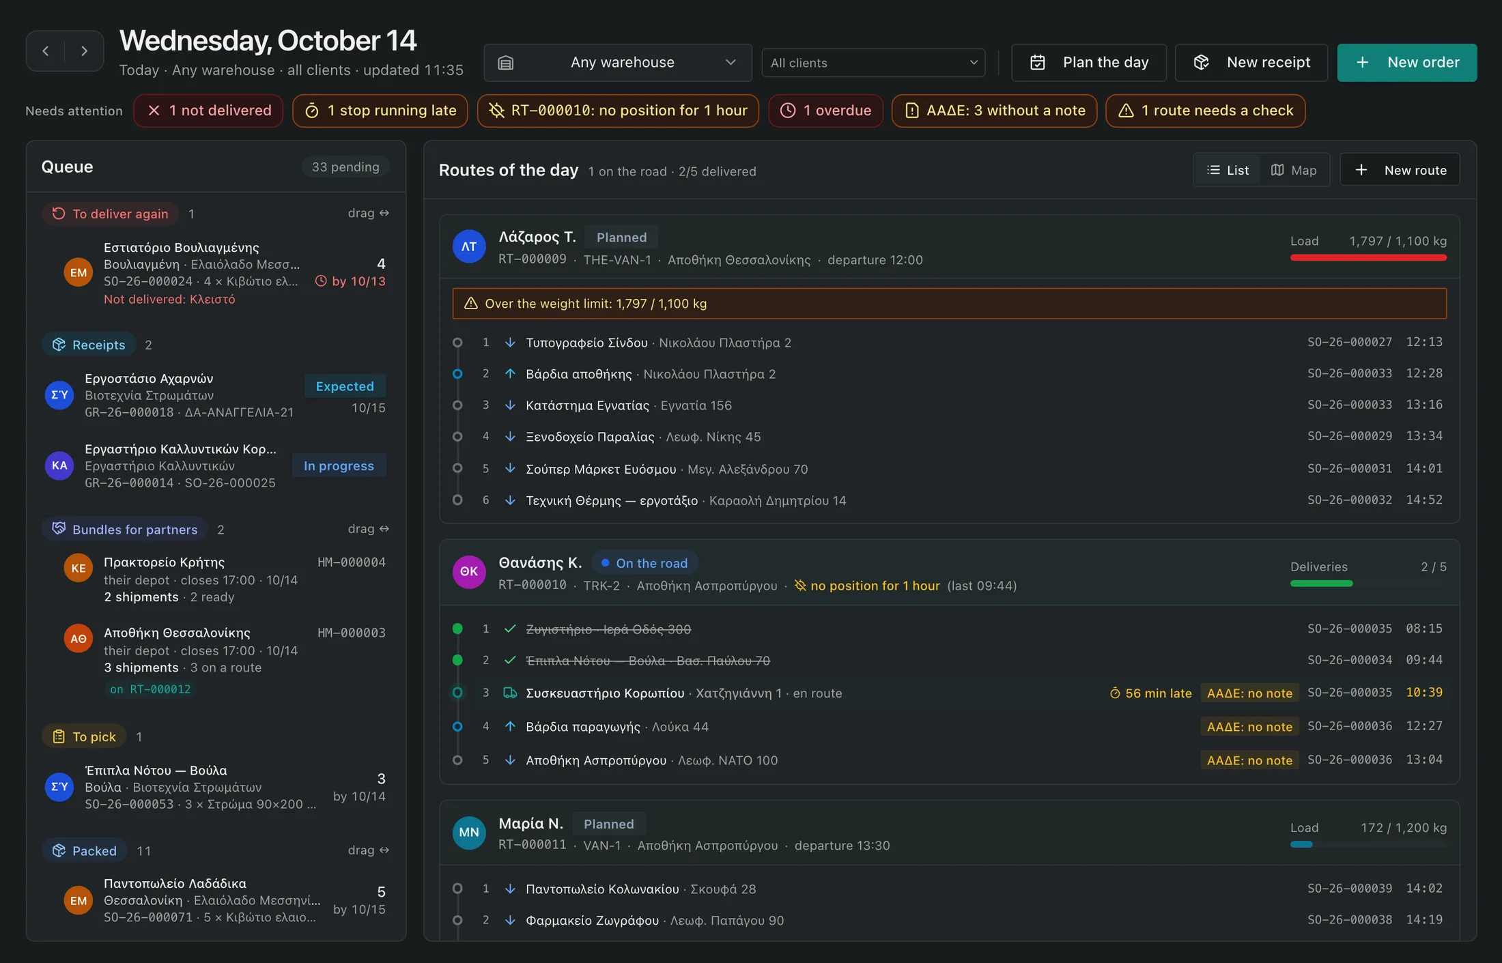Select the 'Bundles for partners' queue group
1502x963 pixels.
[x=125, y=529]
